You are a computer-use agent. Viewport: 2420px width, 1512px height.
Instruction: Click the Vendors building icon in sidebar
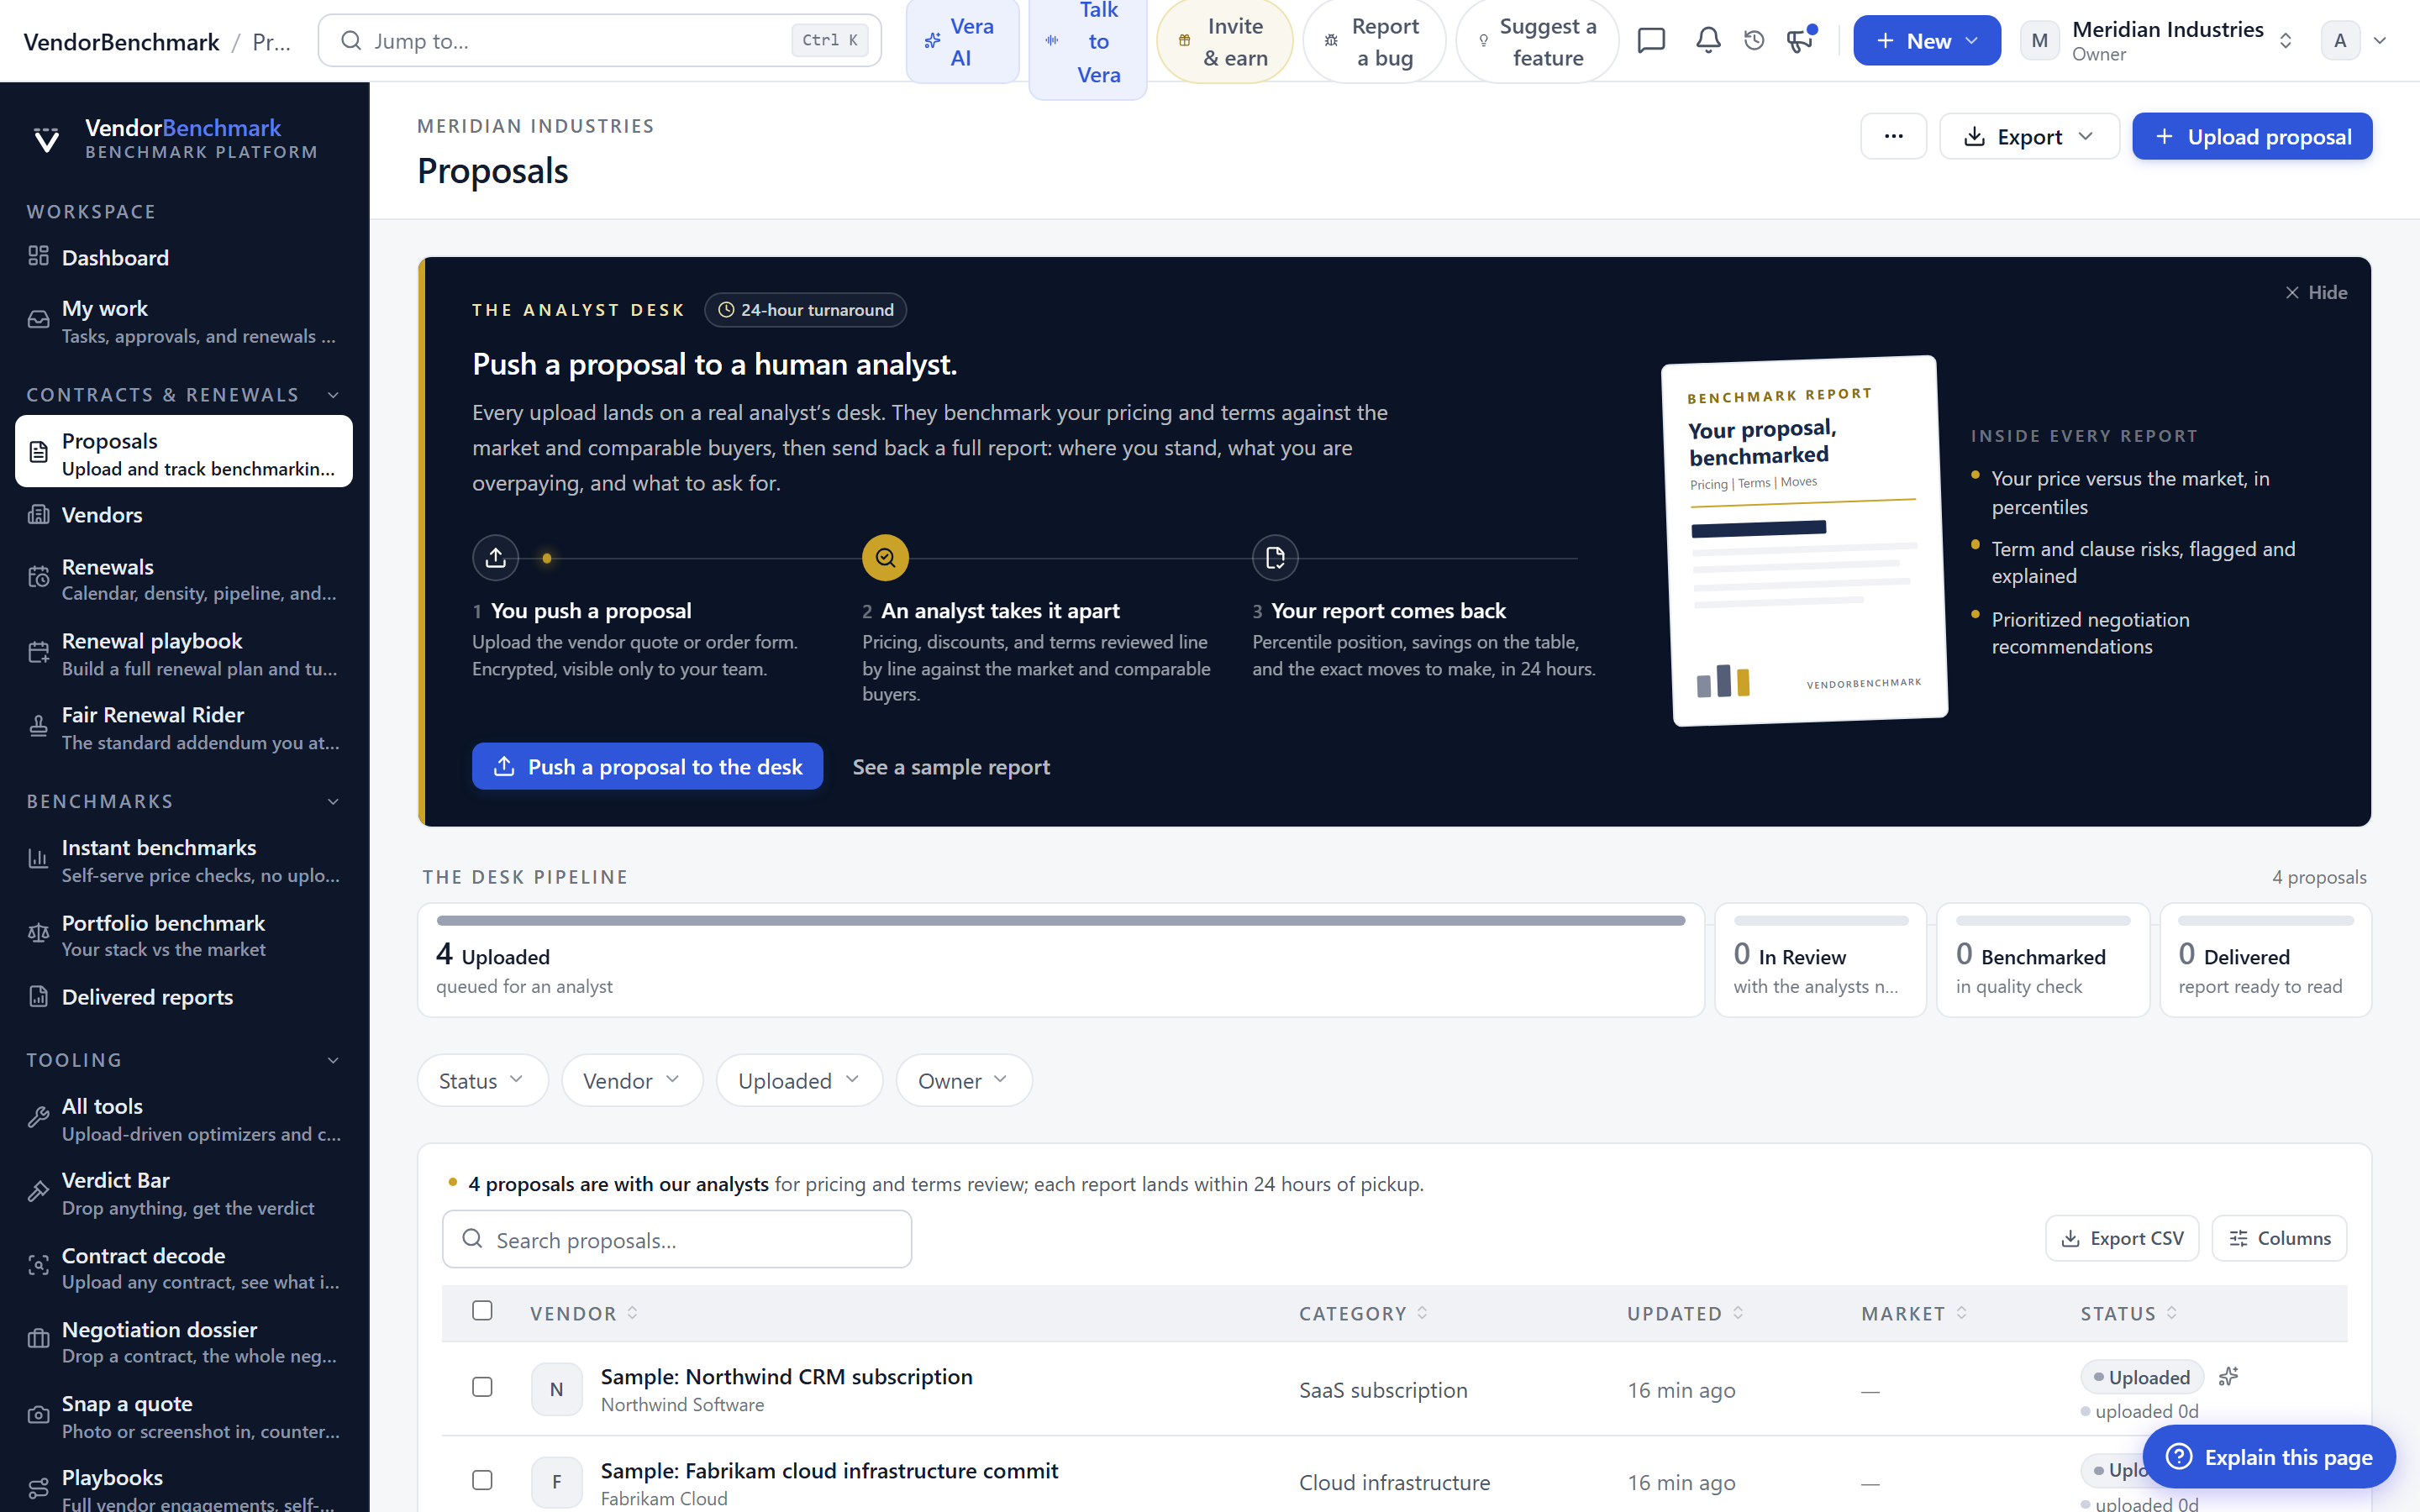[x=38, y=514]
